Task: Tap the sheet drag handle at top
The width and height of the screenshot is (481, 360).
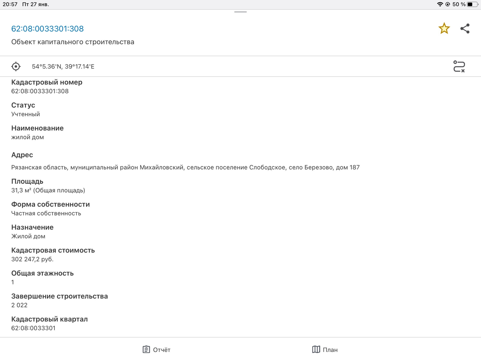Action: [240, 12]
